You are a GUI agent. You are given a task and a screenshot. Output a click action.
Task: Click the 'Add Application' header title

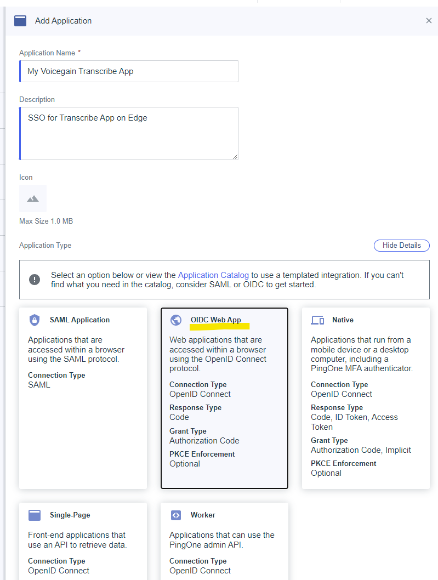[63, 21]
